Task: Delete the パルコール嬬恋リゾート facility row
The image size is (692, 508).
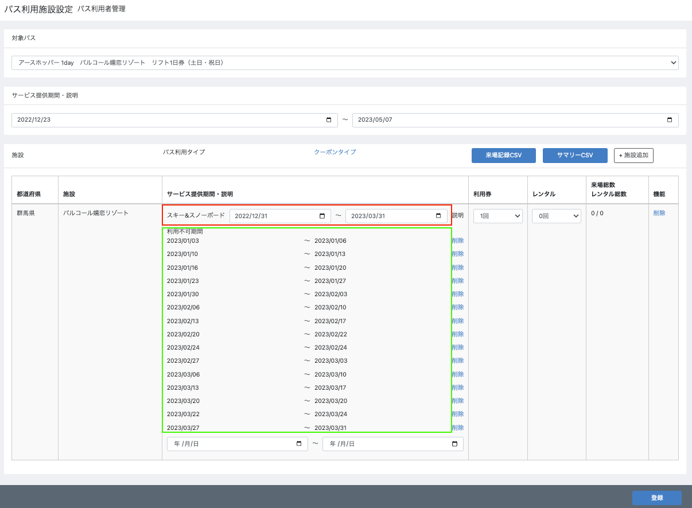Action: (659, 213)
